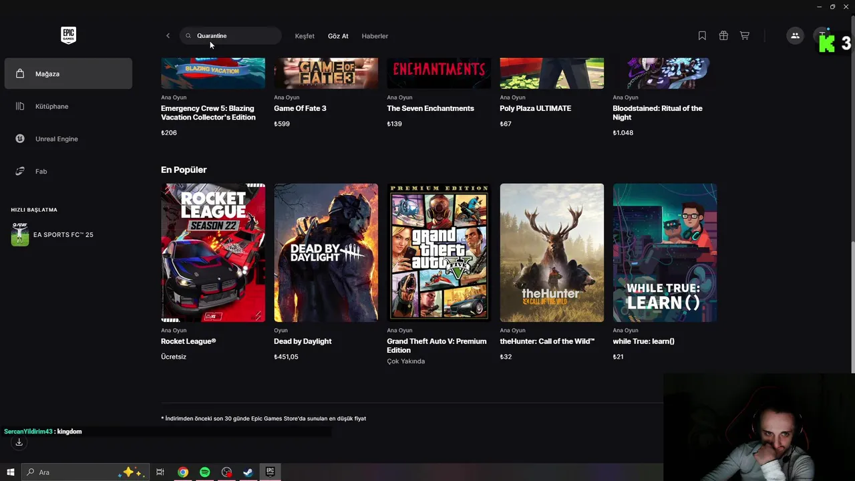Image resolution: width=855 pixels, height=481 pixels.
Task: Open Game Of Fate 3 thumbnail
Action: 326,73
